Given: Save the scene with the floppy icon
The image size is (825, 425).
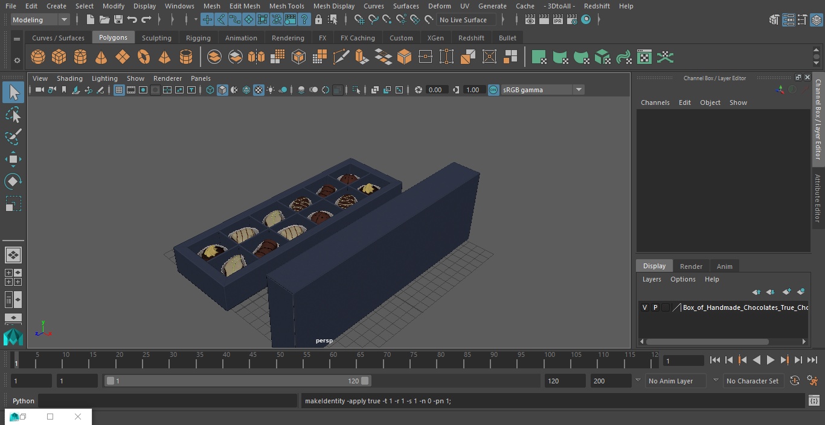Looking at the screenshot, I should [118, 20].
